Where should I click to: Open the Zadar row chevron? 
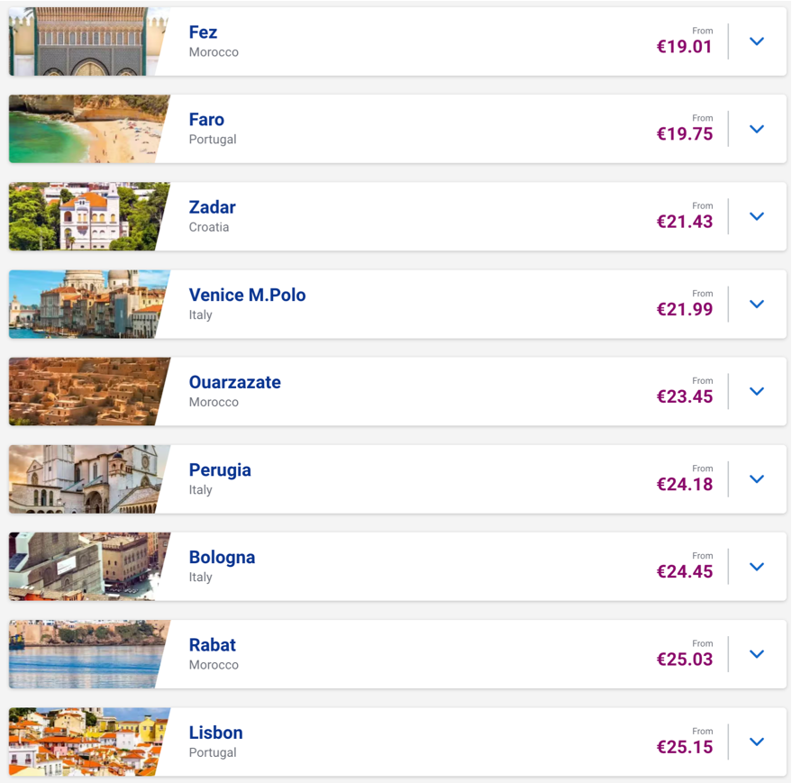pos(757,216)
